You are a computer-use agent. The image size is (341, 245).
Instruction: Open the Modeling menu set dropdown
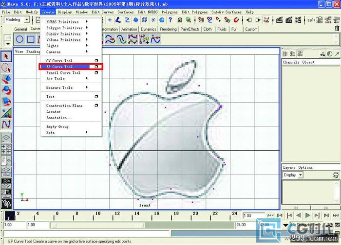[x=27, y=20]
